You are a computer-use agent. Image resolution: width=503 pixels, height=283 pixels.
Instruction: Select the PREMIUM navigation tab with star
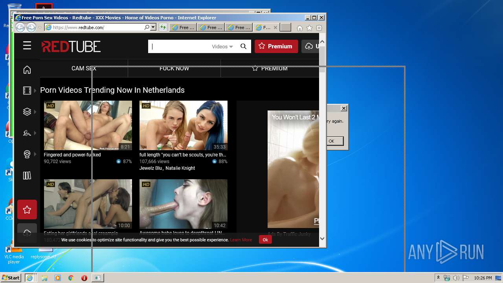tap(270, 68)
